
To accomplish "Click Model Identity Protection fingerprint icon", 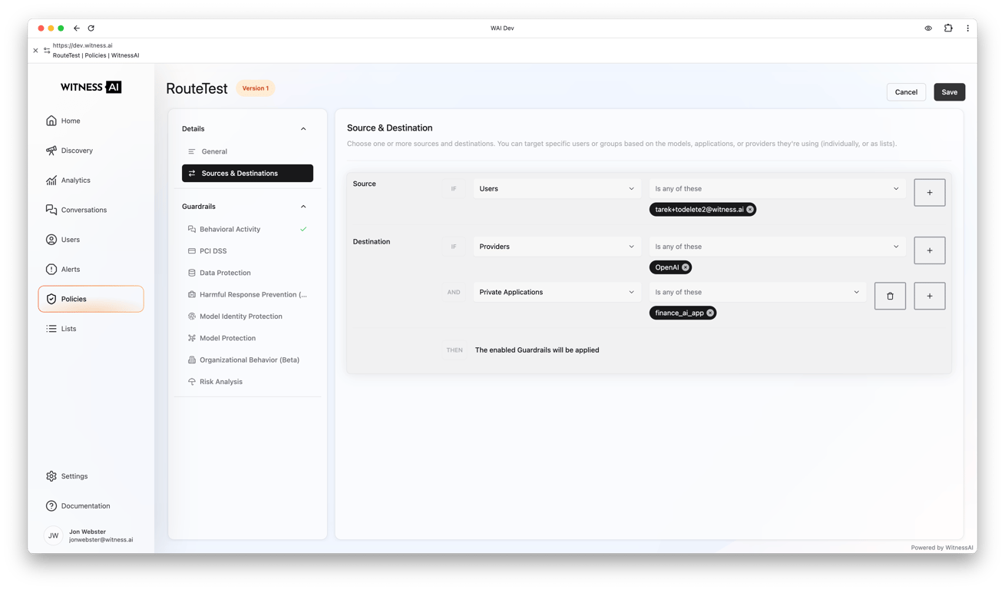I will [x=192, y=317].
